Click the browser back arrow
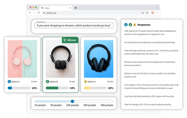 [30, 13]
